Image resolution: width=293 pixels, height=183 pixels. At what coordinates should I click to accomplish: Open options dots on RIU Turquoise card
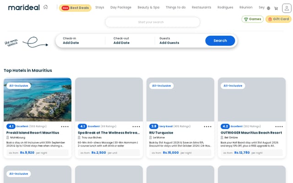tap(207, 127)
